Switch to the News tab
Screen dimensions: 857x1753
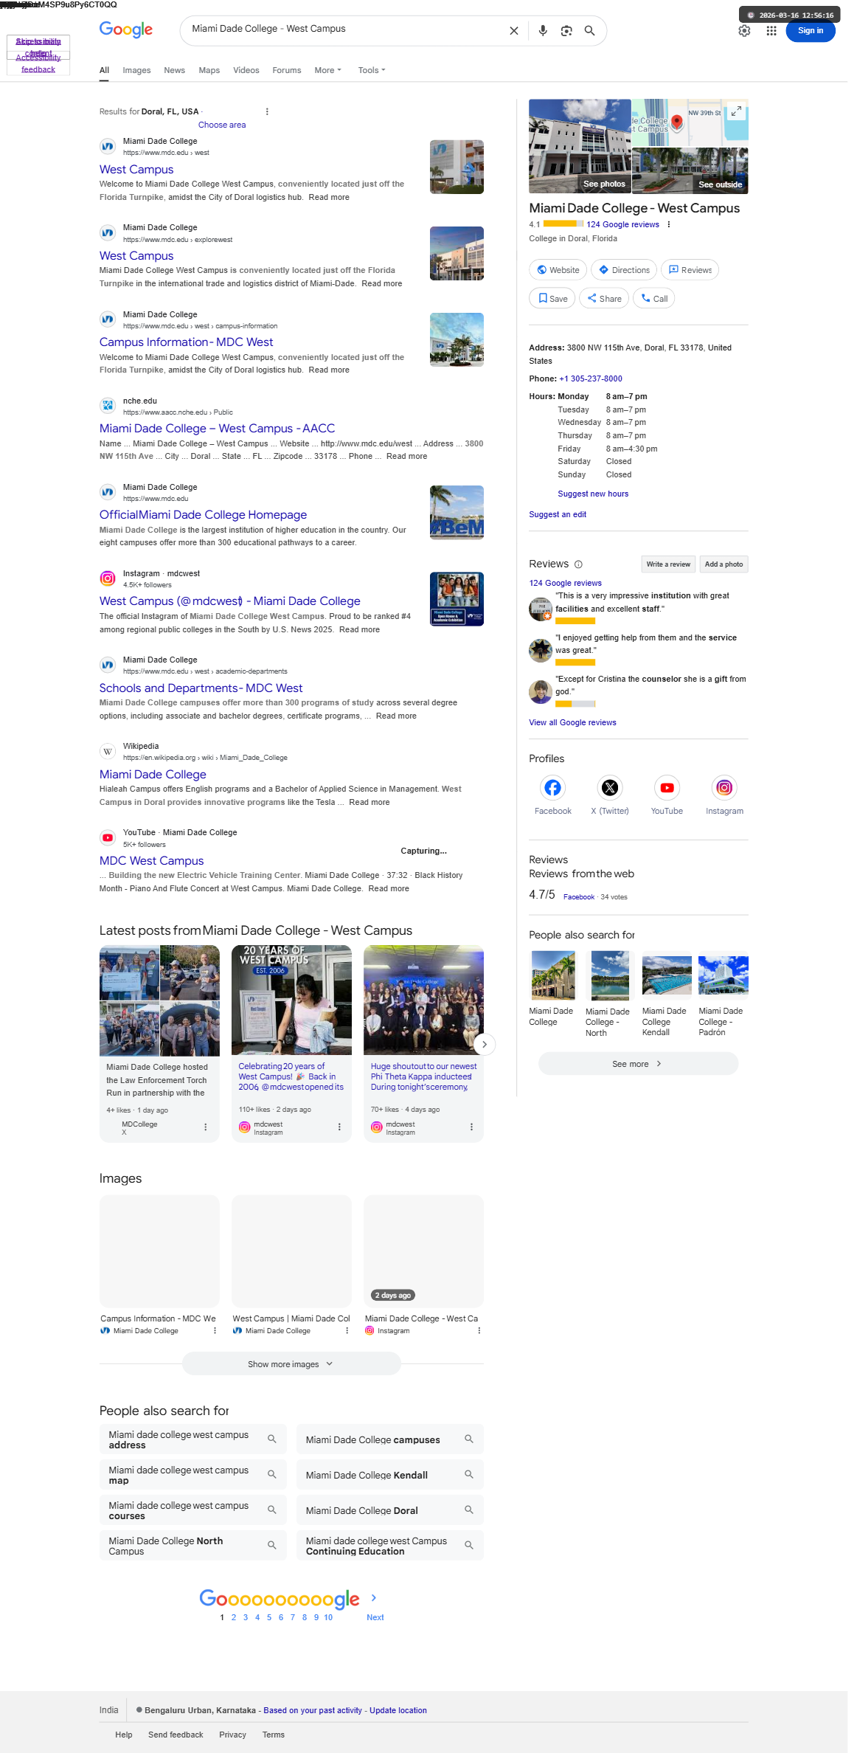pyautogui.click(x=174, y=70)
